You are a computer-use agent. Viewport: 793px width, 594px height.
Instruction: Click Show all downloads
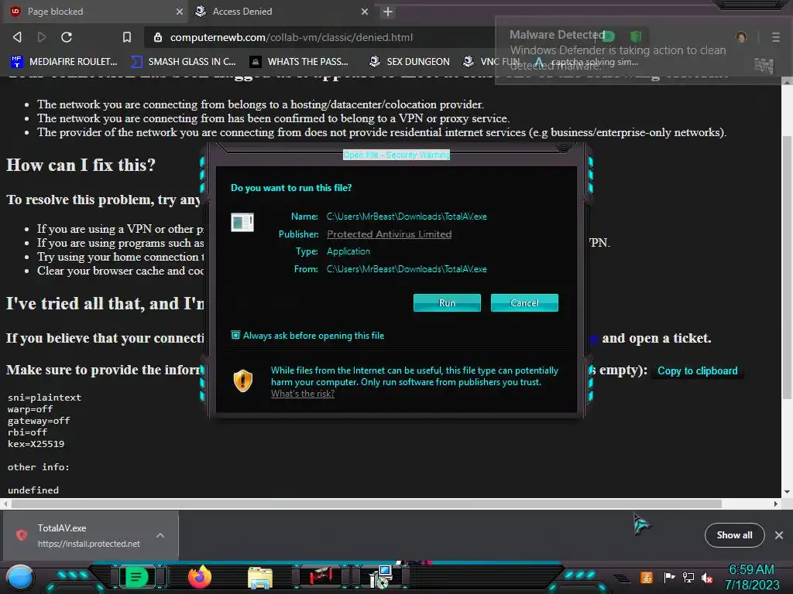tap(734, 535)
